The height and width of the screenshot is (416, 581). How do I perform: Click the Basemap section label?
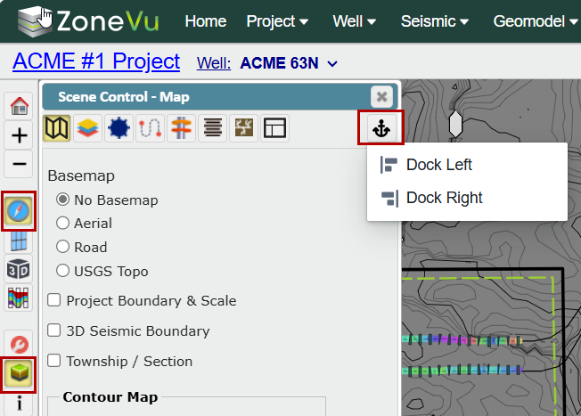click(81, 175)
